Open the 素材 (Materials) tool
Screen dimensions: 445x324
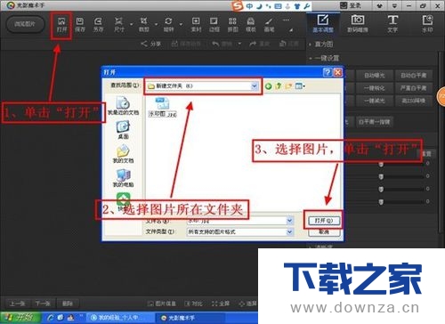pos(196,25)
